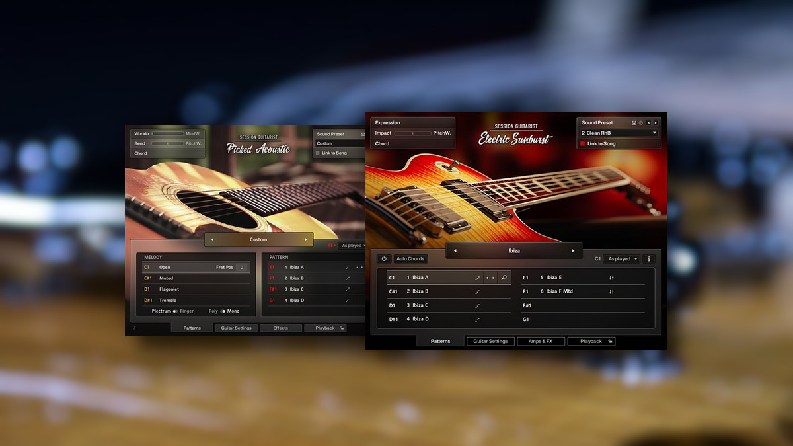The image size is (793, 446).
Task: Click the magnifier icon on Ibiza A row
Action: pos(504,278)
